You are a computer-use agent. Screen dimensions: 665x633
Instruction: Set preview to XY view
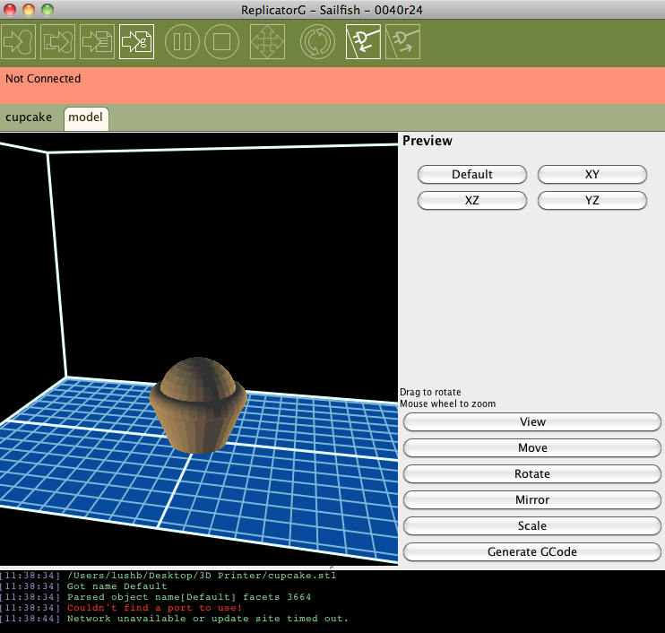(592, 174)
